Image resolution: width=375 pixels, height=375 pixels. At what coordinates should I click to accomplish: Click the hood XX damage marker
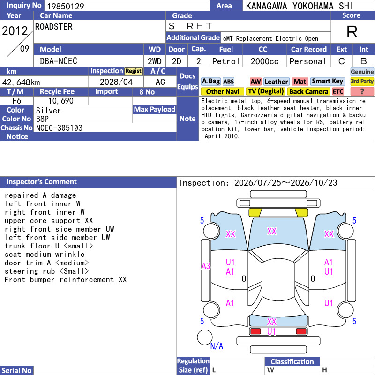[272, 232]
